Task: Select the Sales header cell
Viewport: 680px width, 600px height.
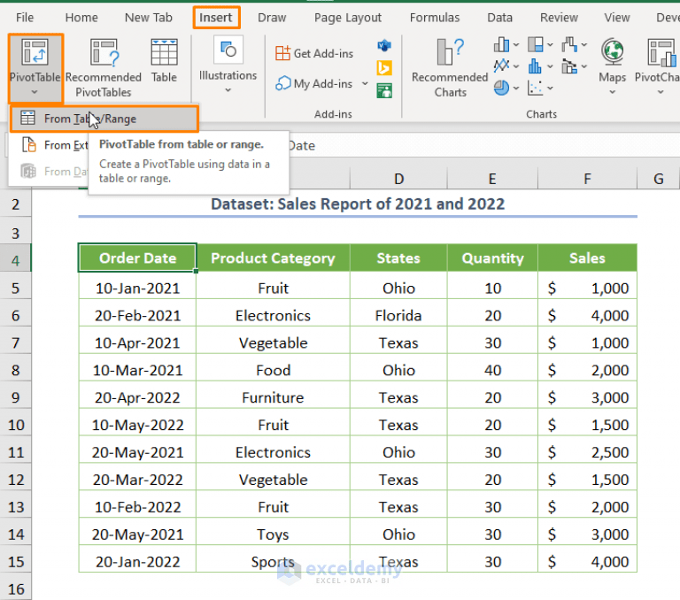Action: tap(587, 258)
